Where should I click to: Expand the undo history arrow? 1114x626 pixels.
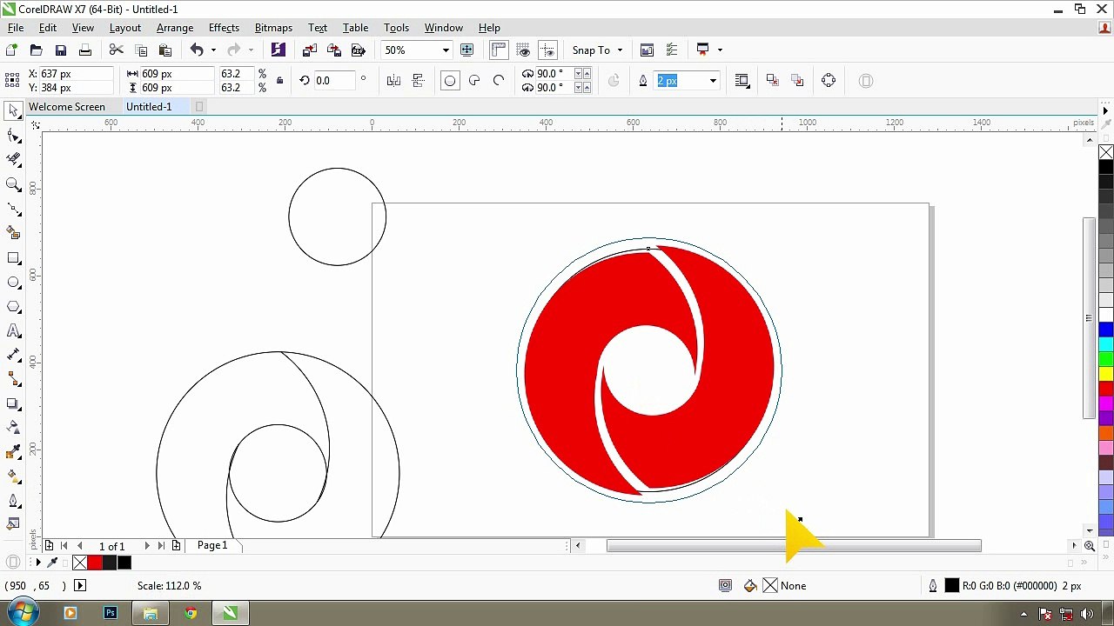213,50
